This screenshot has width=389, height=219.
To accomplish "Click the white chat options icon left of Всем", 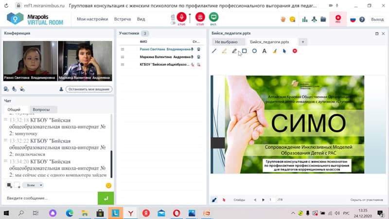I will click(17, 185).
